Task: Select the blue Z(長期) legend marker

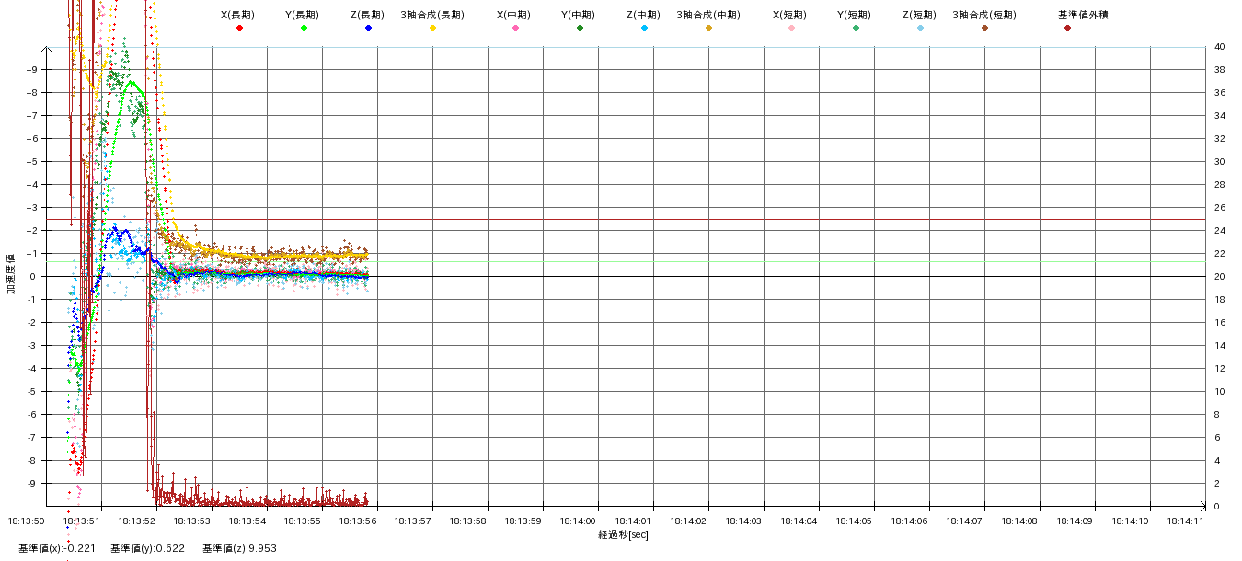Action: 368,29
